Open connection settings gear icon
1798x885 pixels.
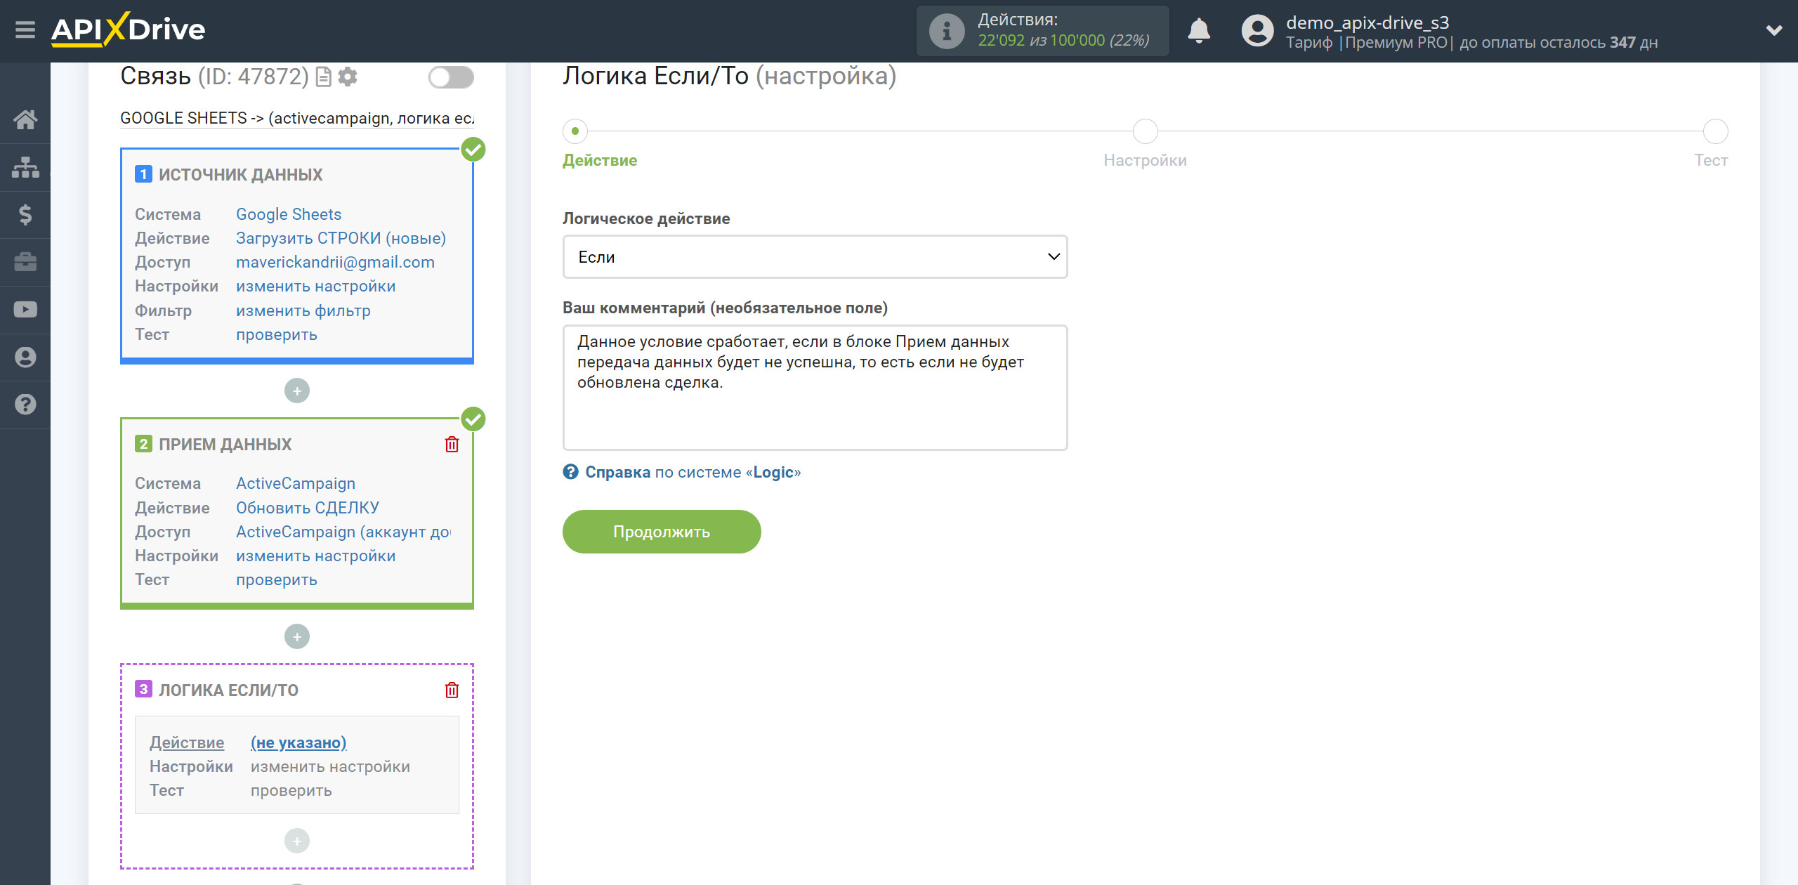(348, 77)
